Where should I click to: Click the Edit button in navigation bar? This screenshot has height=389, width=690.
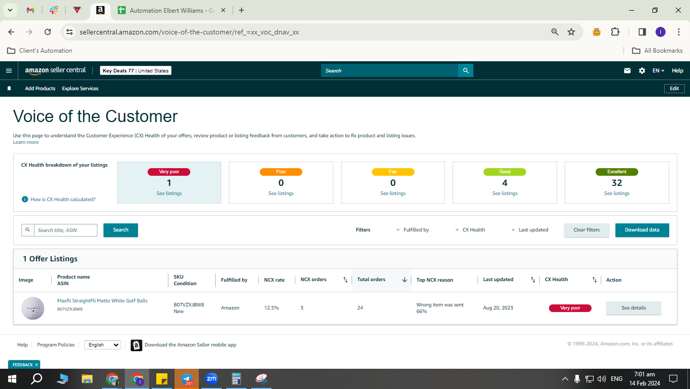point(674,89)
